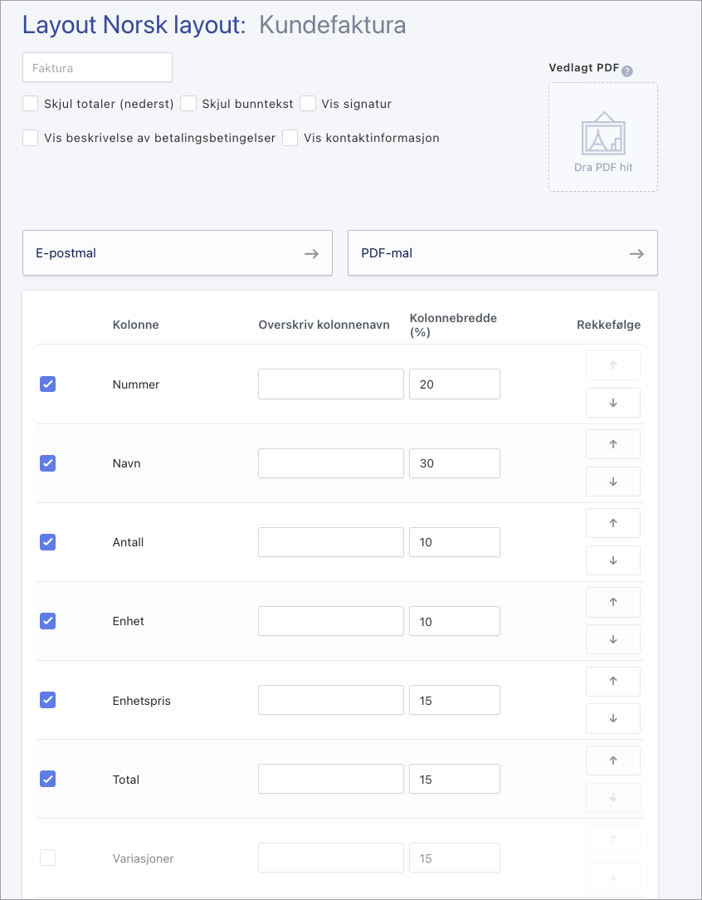Screen dimensions: 702x900
Task: Move the Antall column down
Action: [612, 560]
